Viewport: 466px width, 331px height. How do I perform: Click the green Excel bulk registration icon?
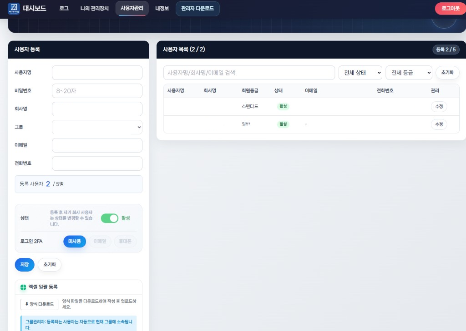23,287
